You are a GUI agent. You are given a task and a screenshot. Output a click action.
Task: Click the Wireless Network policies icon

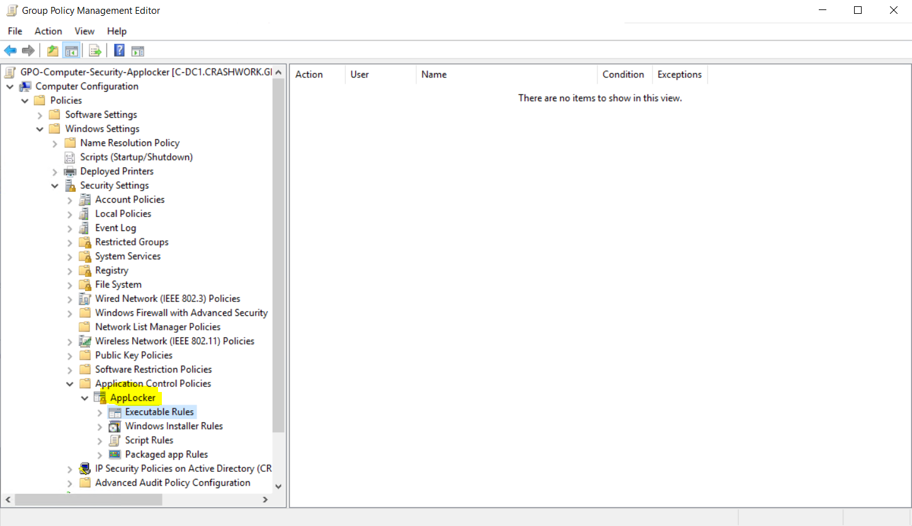click(85, 341)
